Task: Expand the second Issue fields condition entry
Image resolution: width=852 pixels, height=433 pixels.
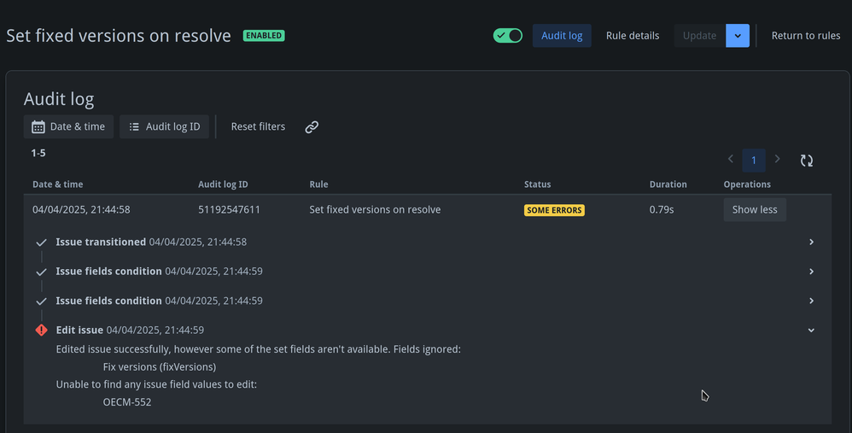Action: click(811, 301)
